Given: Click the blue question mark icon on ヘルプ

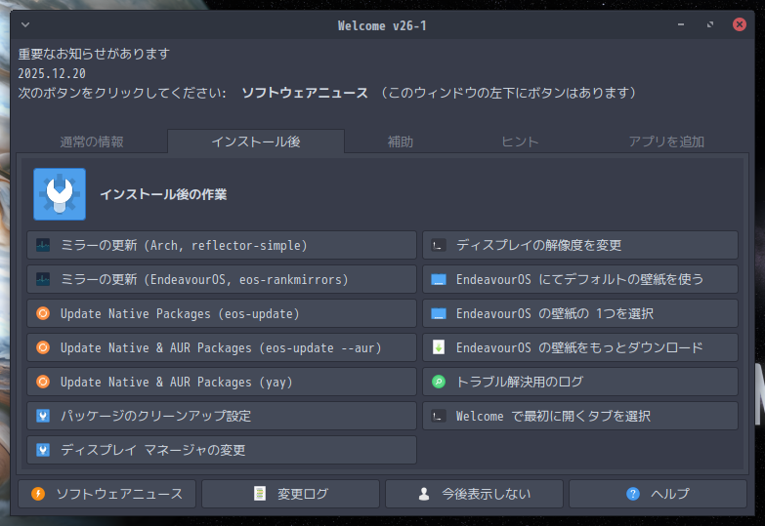Looking at the screenshot, I should [x=633, y=494].
